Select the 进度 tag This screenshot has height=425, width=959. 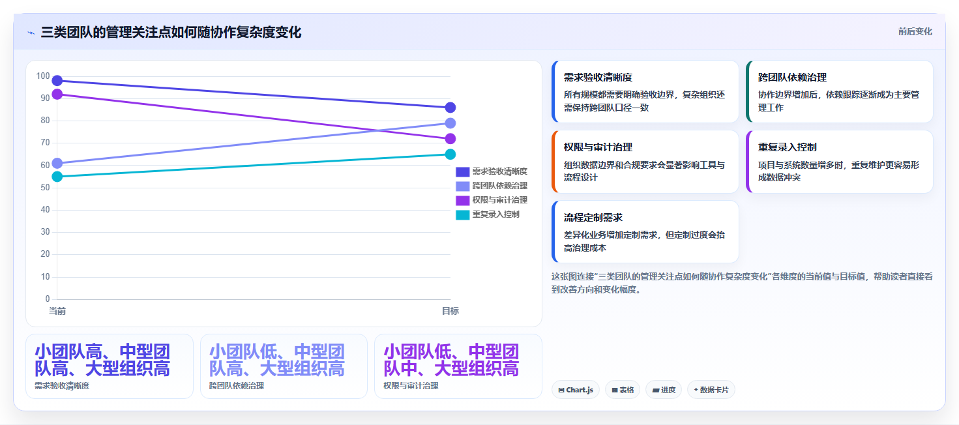point(664,390)
